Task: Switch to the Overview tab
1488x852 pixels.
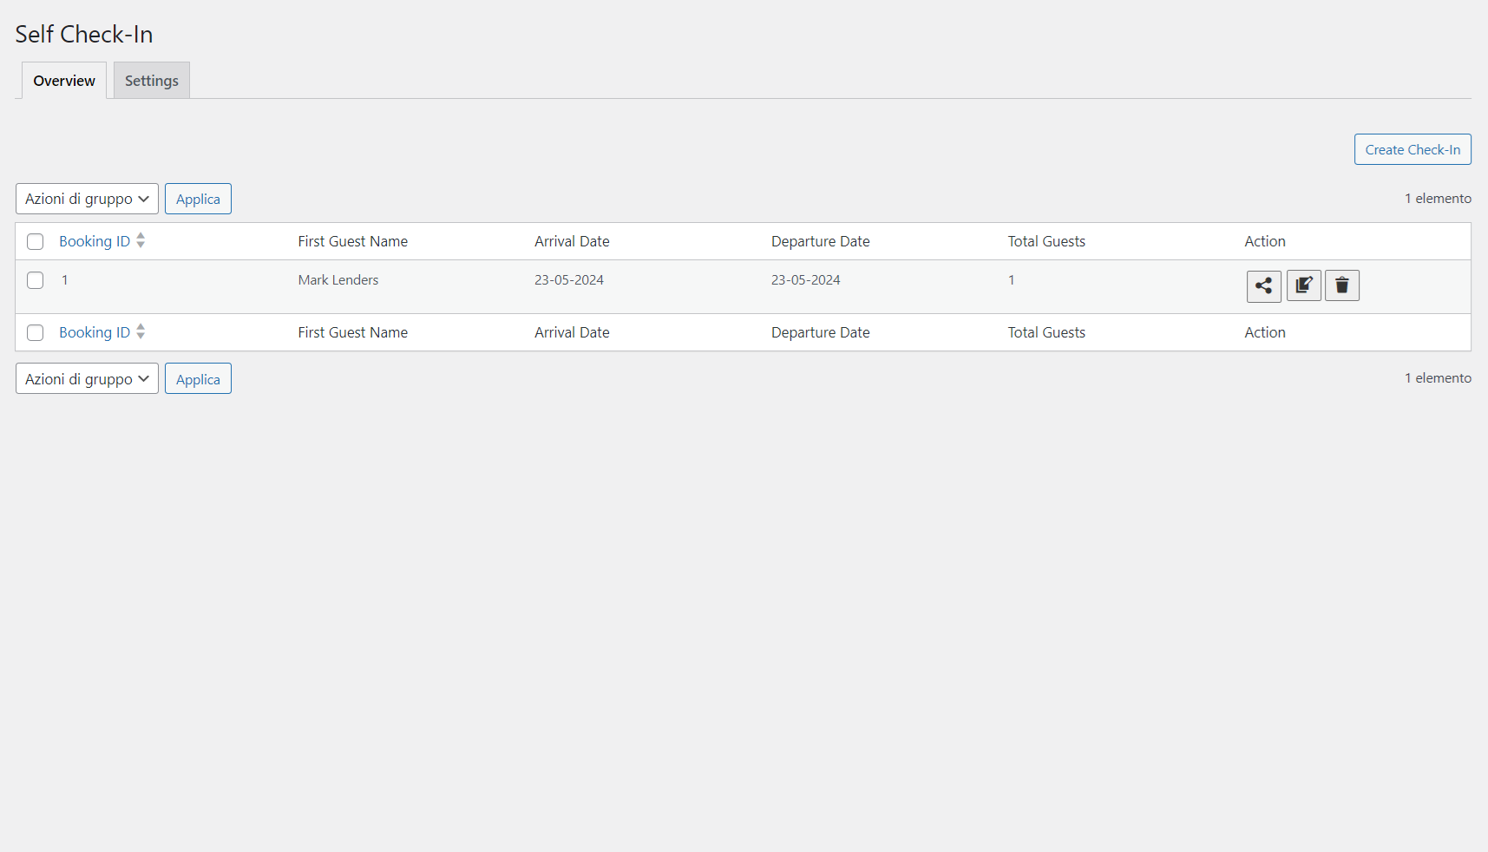Action: 64,81
